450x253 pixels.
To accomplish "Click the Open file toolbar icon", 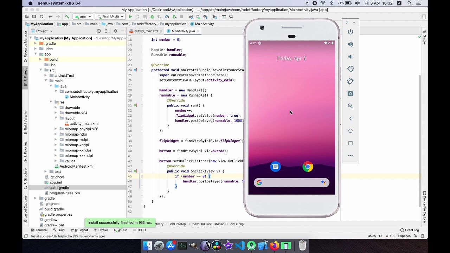I will [x=27, y=17].
